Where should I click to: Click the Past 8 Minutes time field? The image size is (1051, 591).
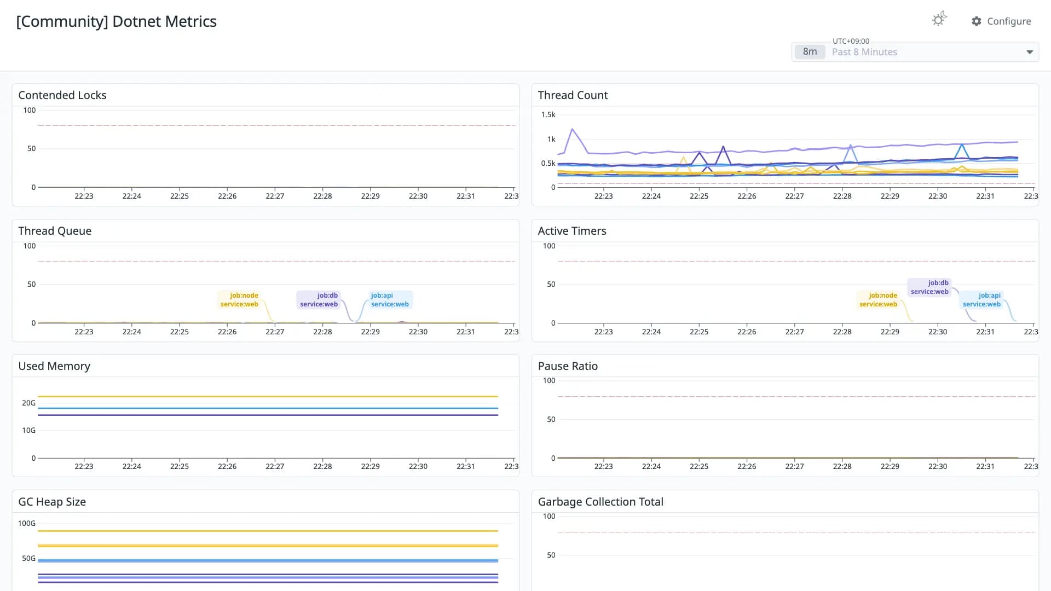tap(915, 52)
